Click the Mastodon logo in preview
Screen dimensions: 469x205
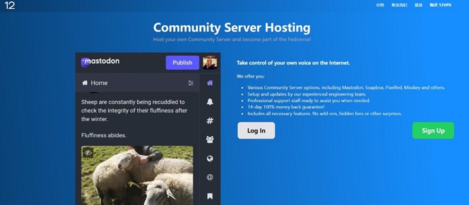point(100,61)
